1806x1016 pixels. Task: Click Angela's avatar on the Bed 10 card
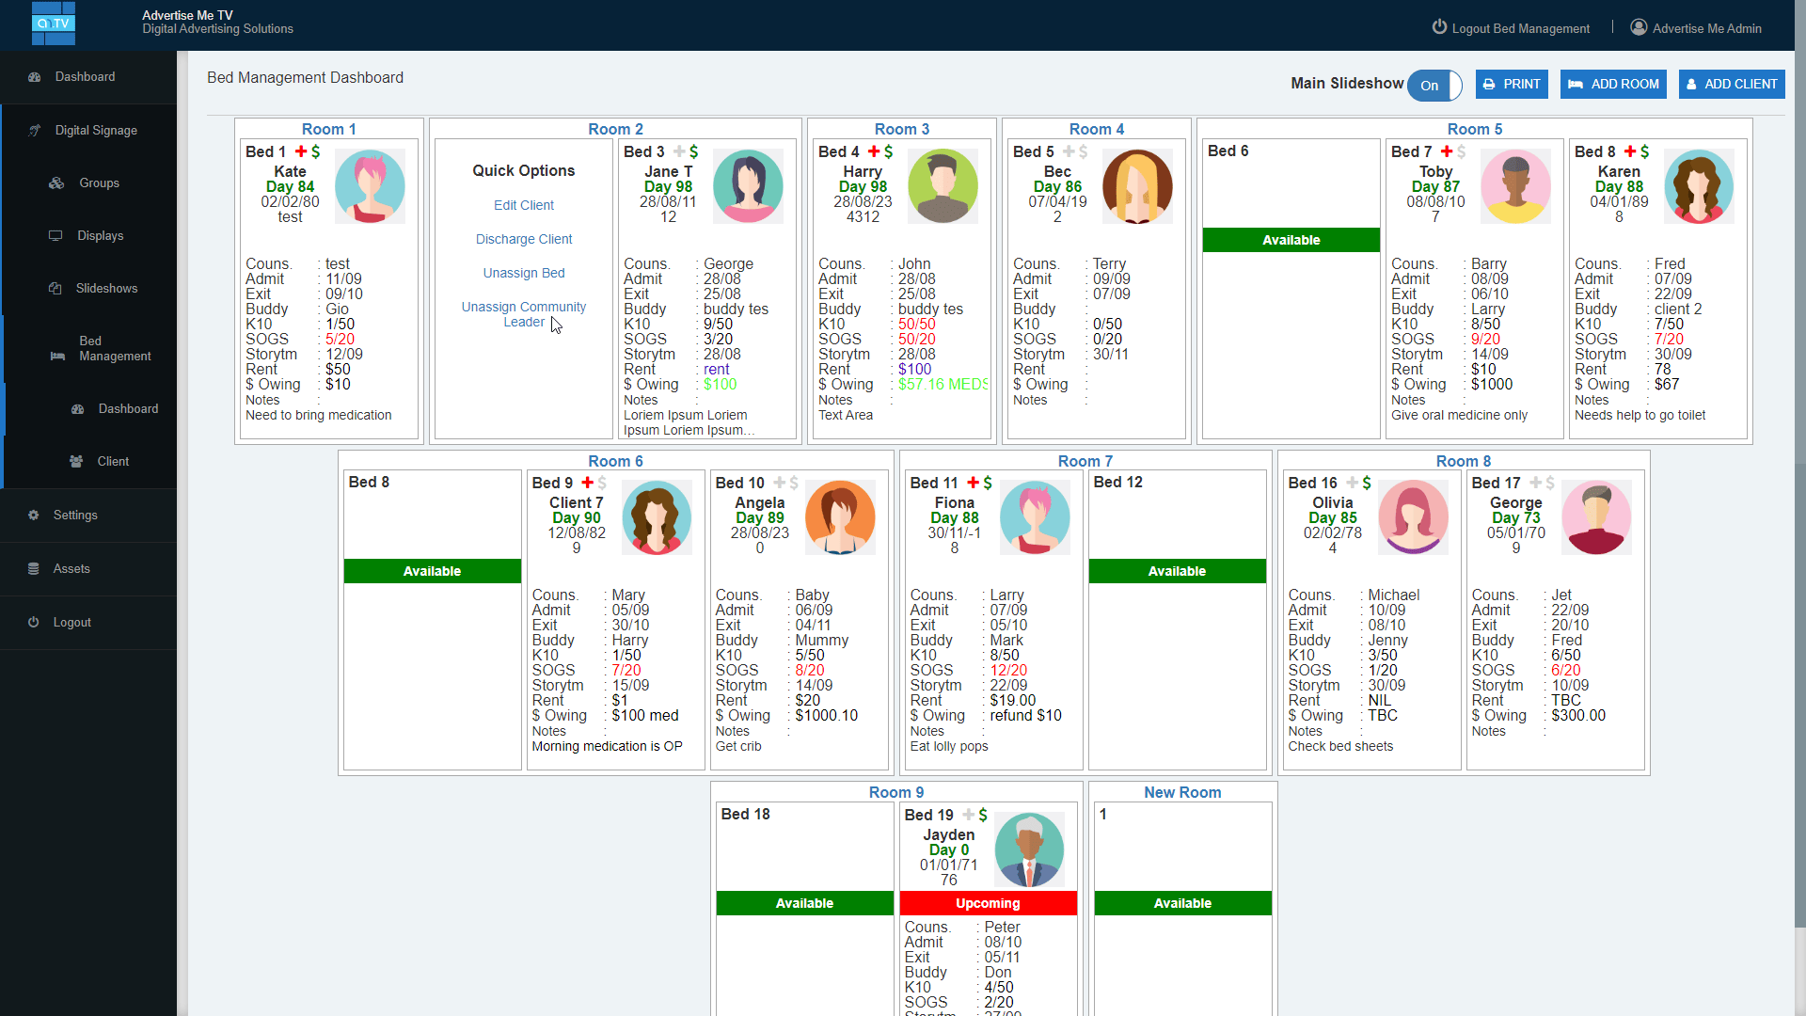[840, 517]
